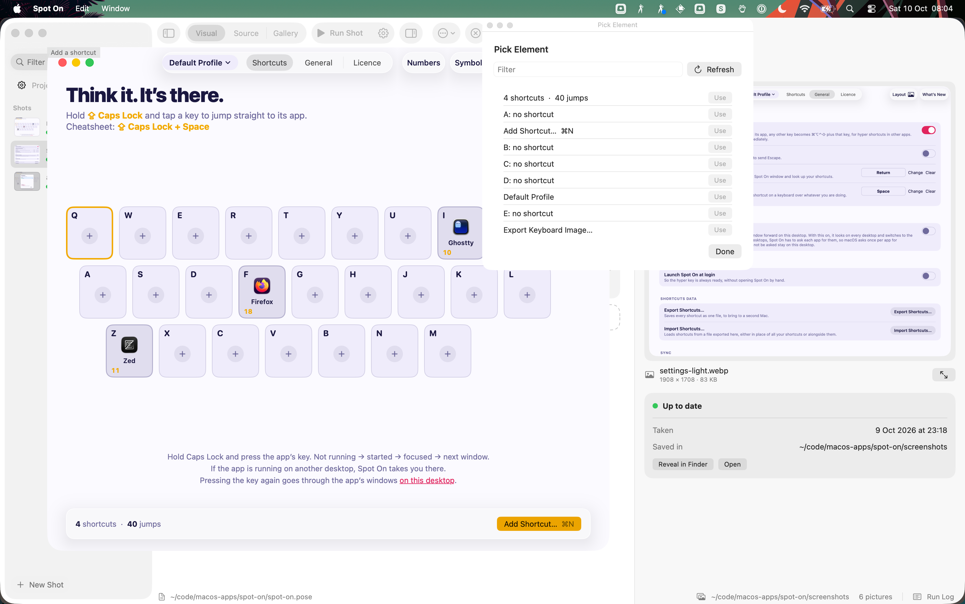The image size is (965, 604).
Task: Use the 'Export Keyboard Image…' element
Action: coord(720,230)
